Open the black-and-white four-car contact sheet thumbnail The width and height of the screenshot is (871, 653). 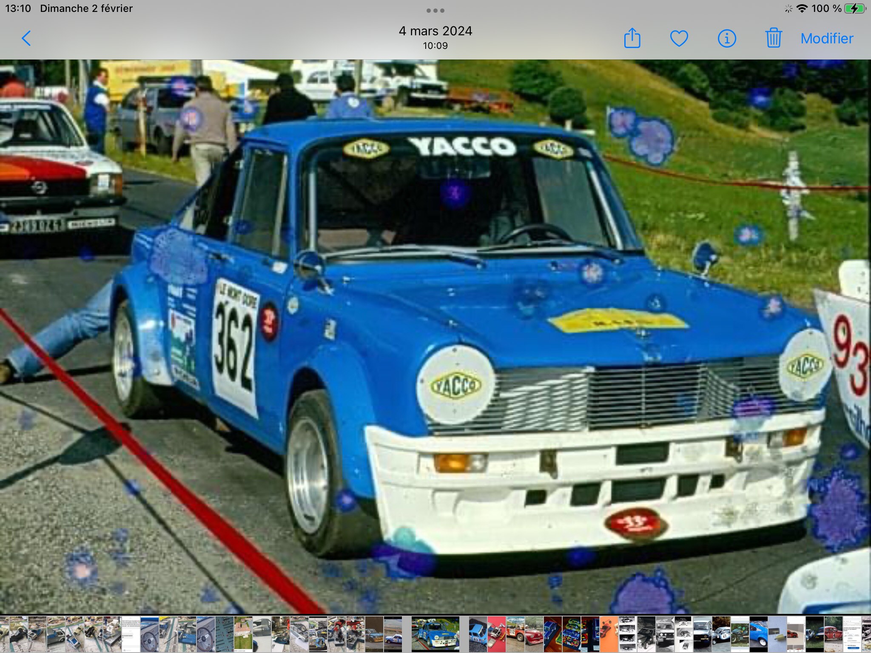[x=628, y=634]
